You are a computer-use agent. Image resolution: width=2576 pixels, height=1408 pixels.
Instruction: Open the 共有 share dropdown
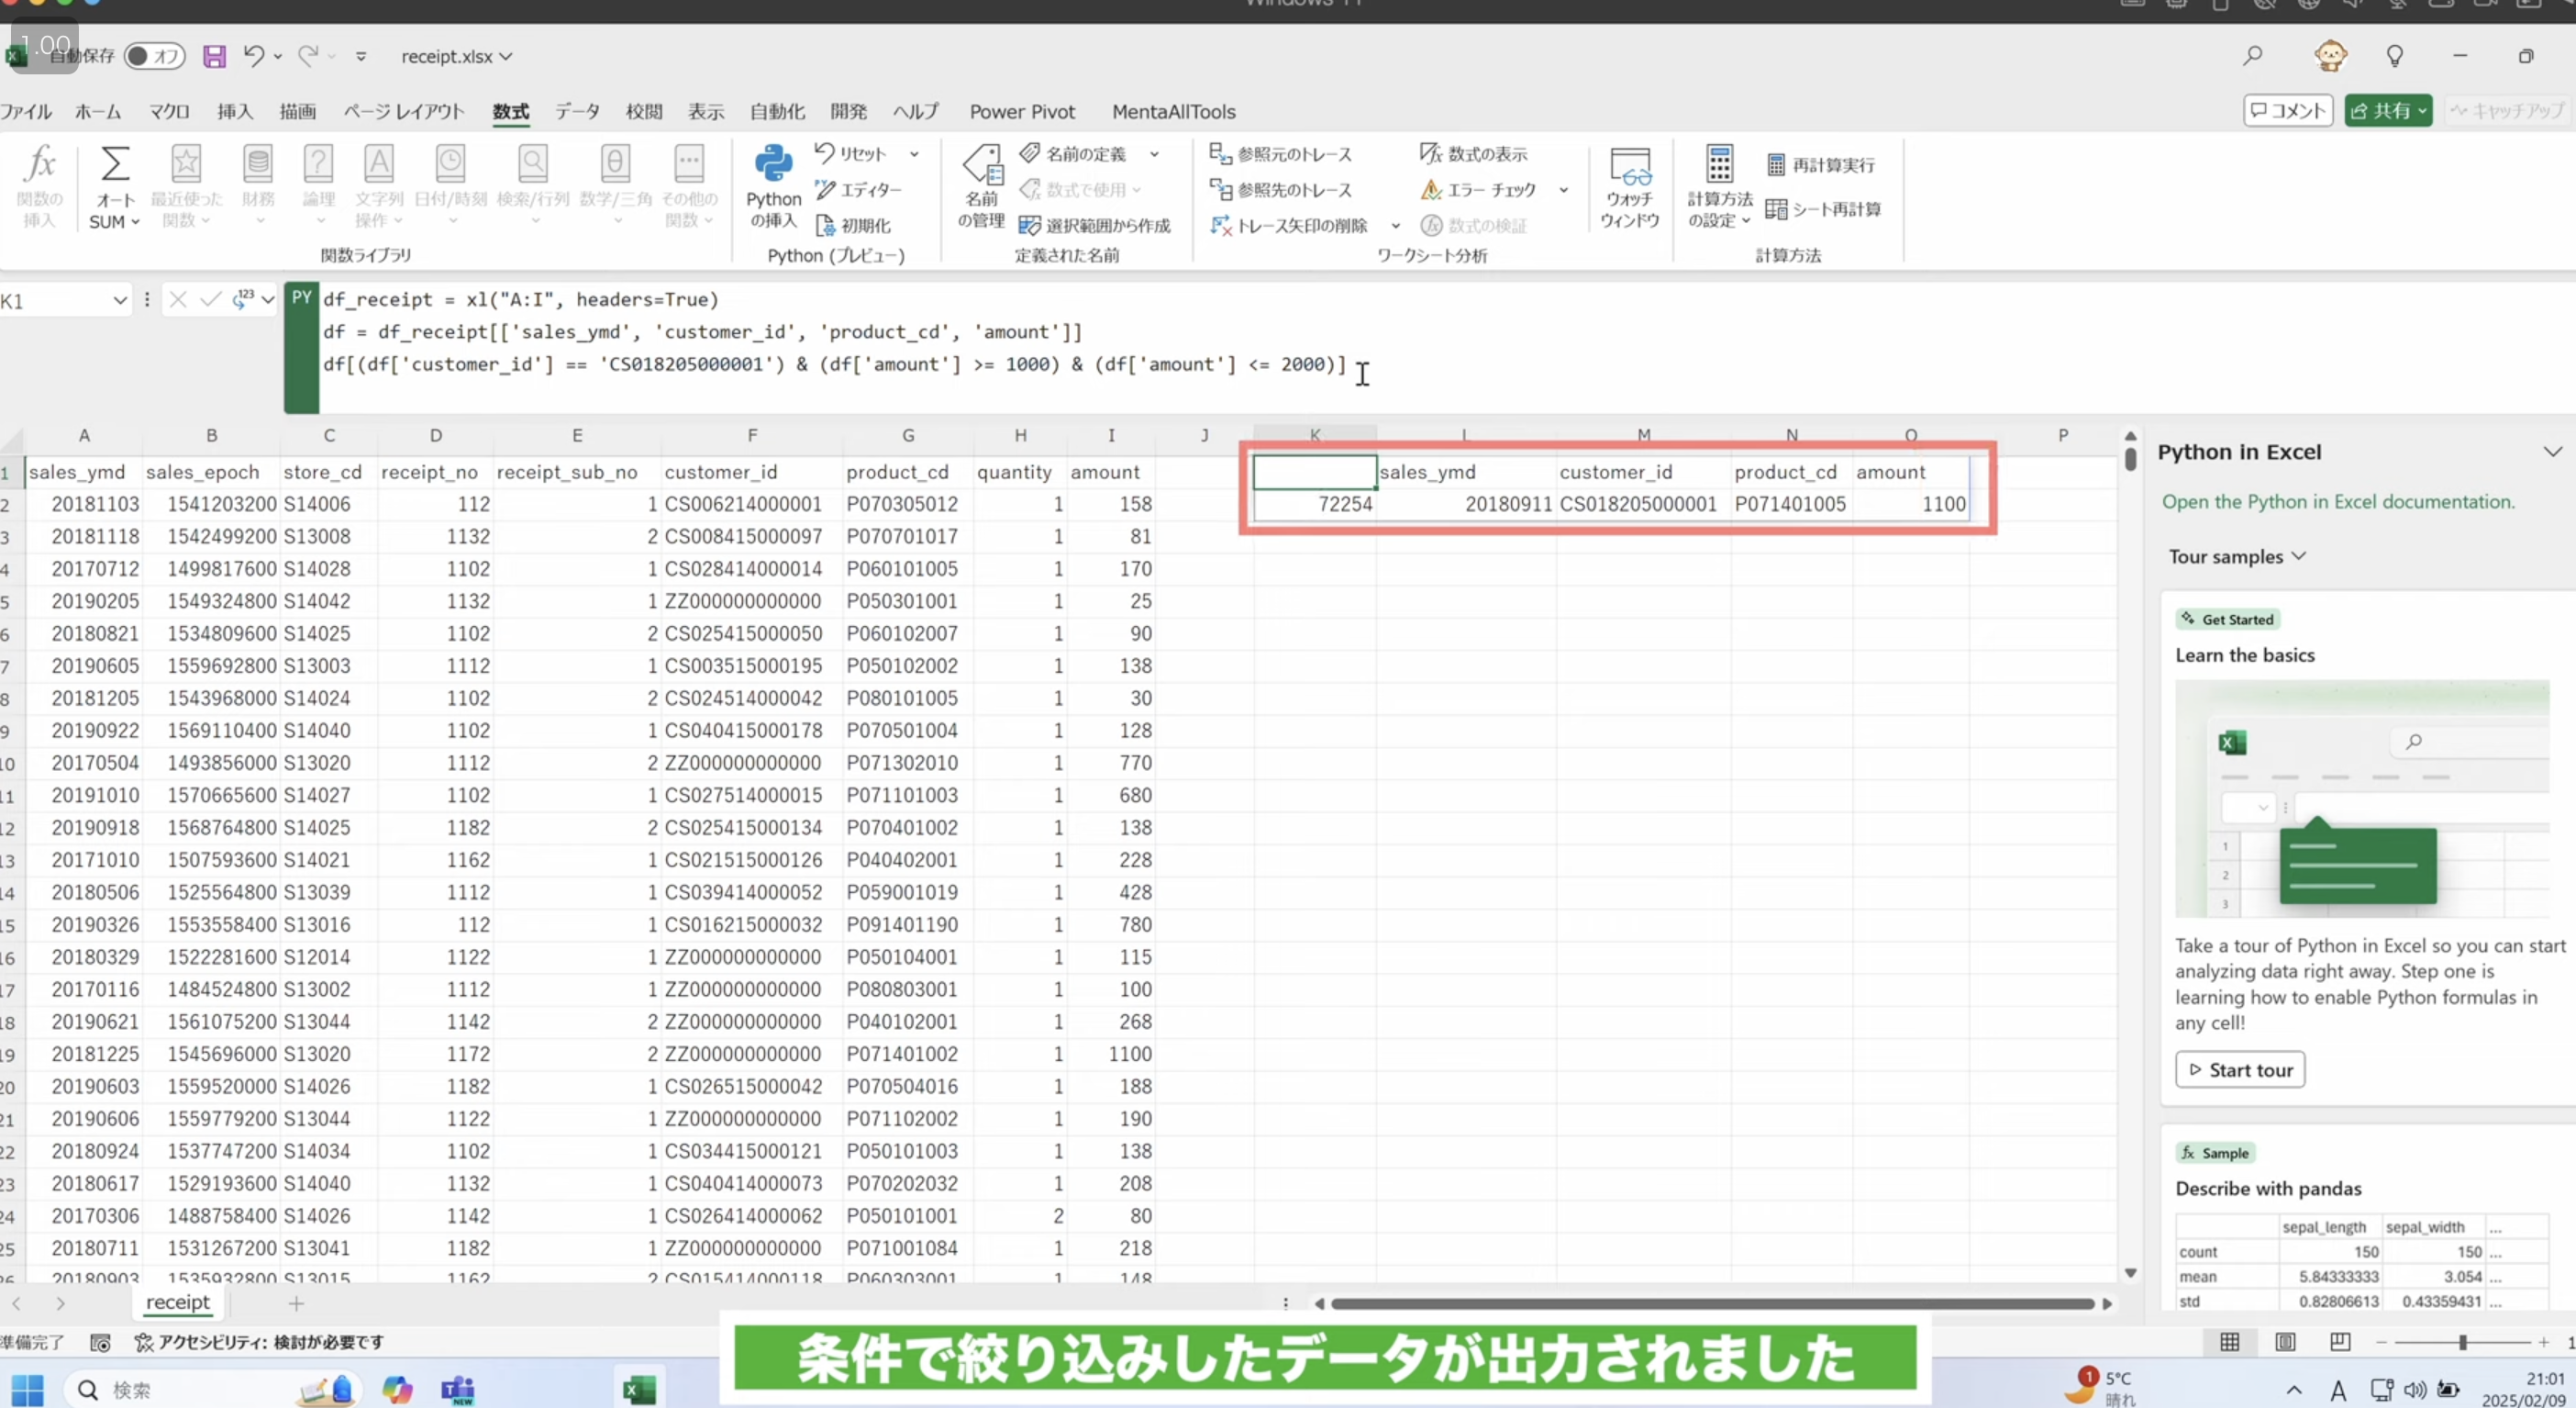pos(2422,111)
